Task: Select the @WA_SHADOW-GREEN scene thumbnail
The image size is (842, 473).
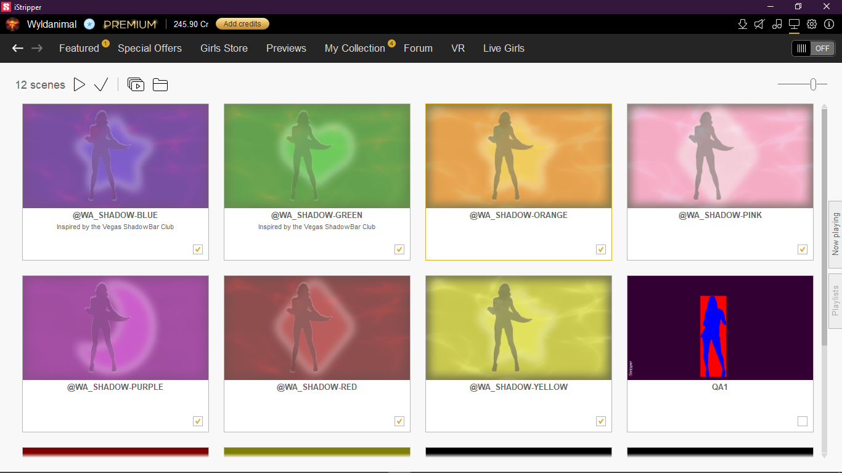Action: [x=317, y=156]
